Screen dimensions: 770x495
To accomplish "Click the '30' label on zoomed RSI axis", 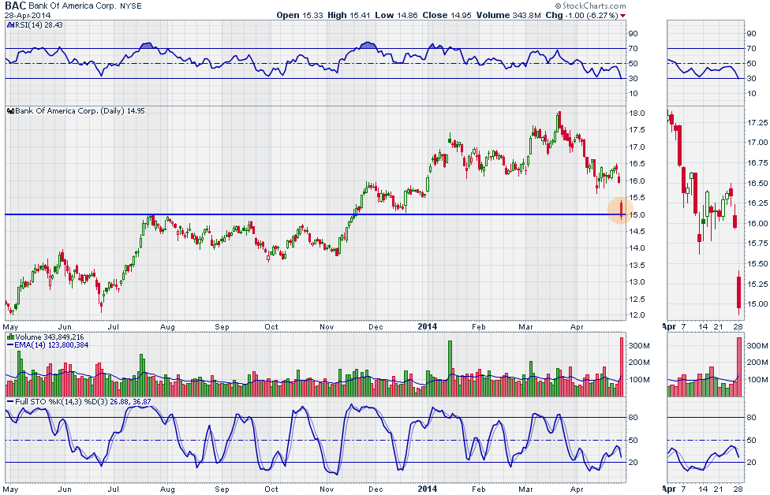I will point(751,79).
